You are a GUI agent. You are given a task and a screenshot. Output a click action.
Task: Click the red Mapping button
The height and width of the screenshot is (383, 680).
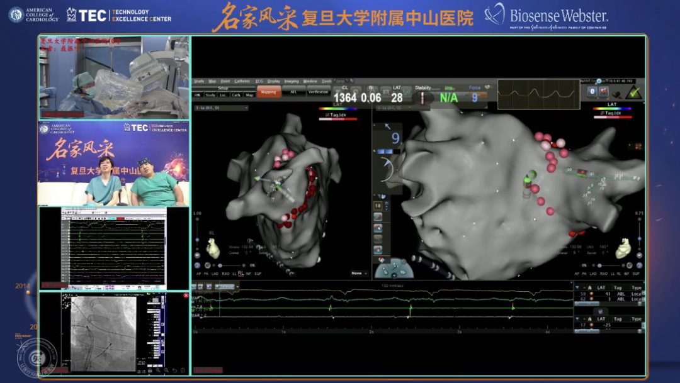tap(268, 92)
